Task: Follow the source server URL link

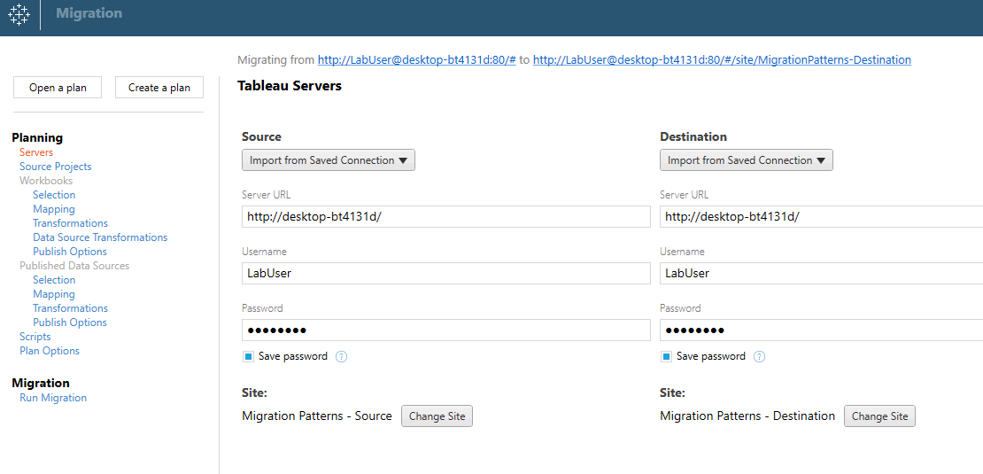Action: coord(417,60)
